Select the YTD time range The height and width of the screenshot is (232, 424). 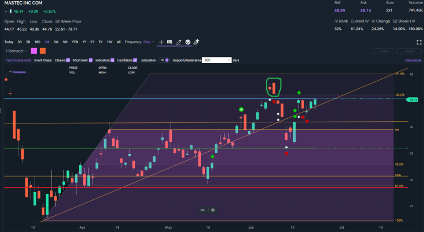pyautogui.click(x=74, y=42)
